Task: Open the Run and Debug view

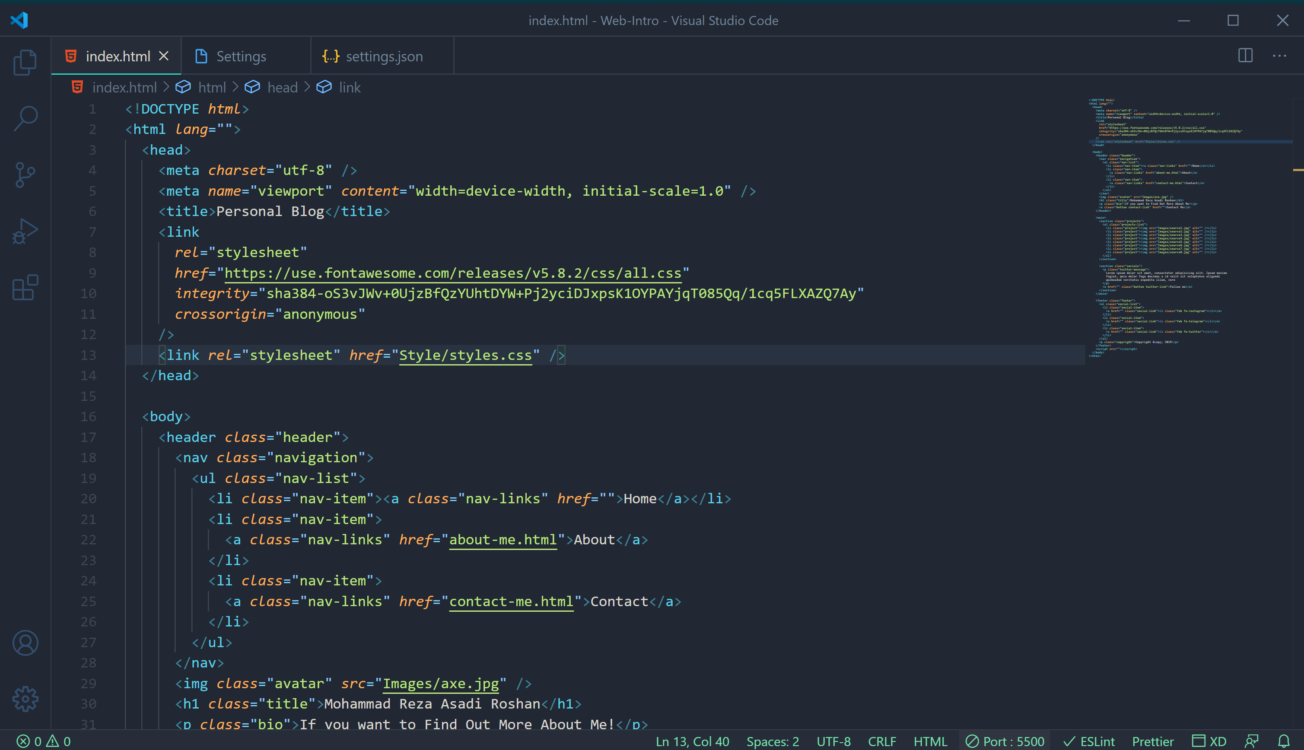Action: pos(25,231)
